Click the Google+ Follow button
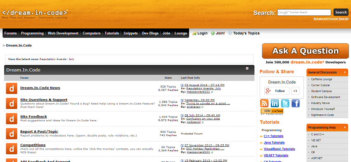 tap(277, 91)
